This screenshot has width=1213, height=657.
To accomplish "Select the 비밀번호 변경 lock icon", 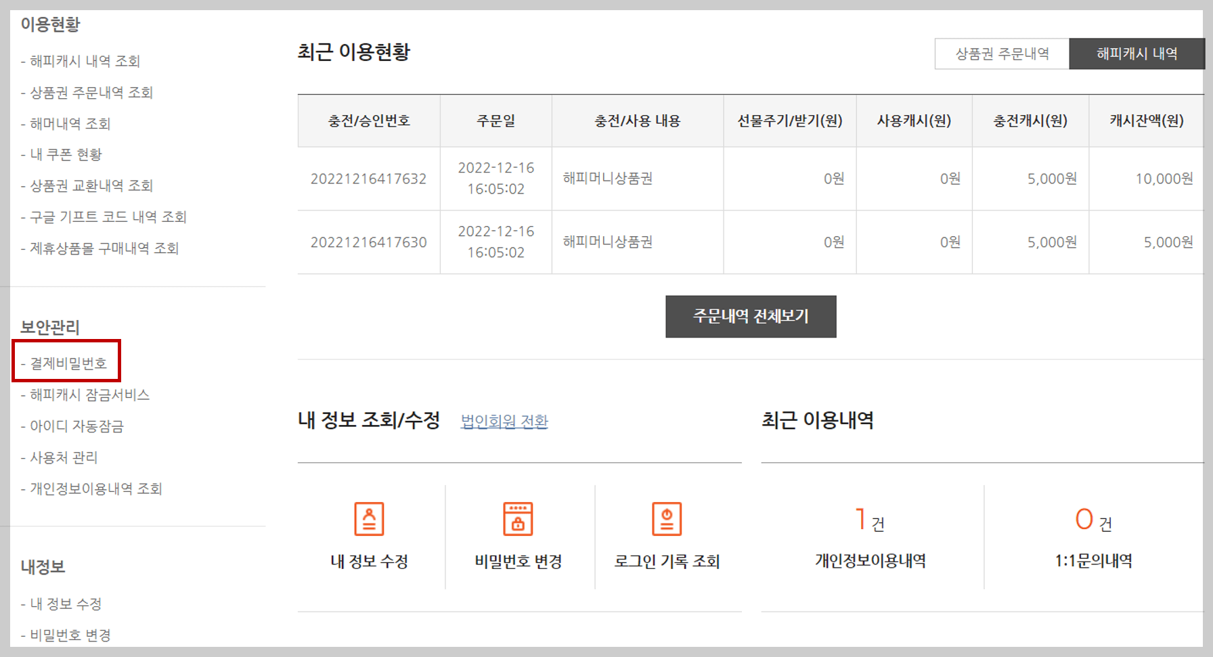I will (519, 520).
